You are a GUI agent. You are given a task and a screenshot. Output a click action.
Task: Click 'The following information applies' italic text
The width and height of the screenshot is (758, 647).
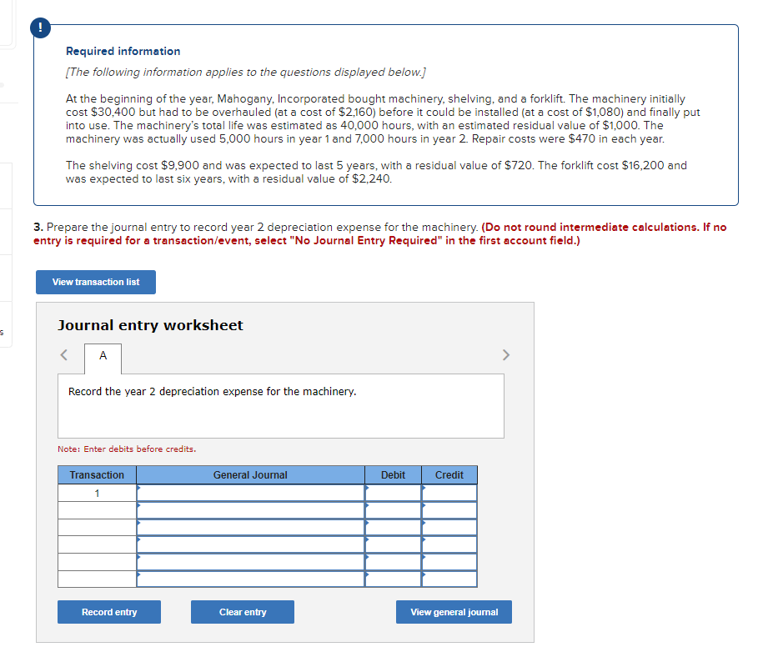pos(246,72)
